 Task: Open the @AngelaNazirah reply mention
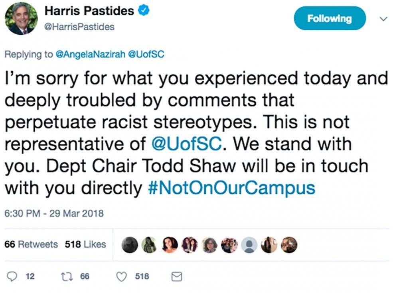pyautogui.click(x=89, y=55)
